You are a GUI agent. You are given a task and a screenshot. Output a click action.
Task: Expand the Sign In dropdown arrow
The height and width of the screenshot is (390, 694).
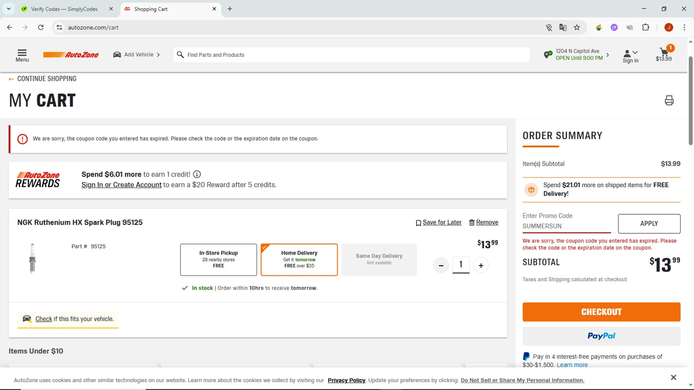(635, 53)
